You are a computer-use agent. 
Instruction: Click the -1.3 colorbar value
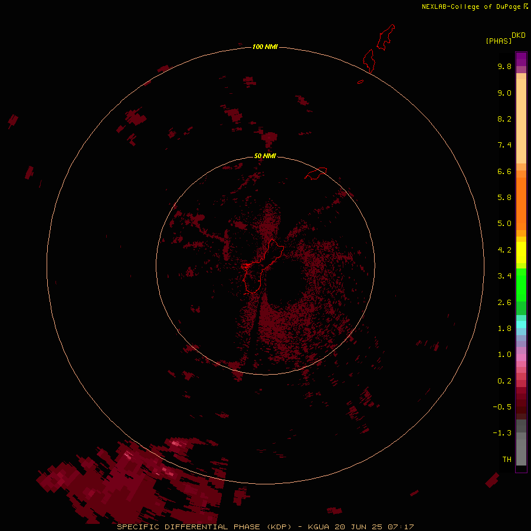coord(502,433)
